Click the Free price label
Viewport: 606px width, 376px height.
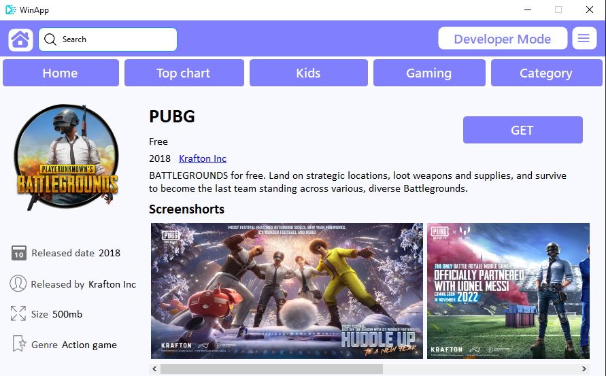click(158, 142)
